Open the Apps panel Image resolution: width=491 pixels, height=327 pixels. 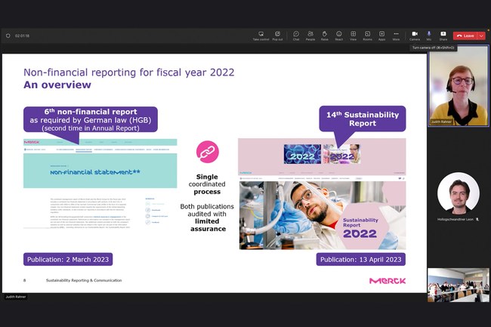coord(381,35)
